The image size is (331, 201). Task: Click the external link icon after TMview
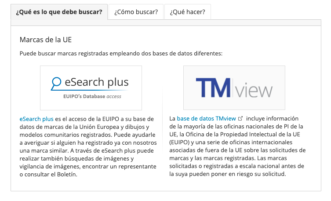coord(240,118)
